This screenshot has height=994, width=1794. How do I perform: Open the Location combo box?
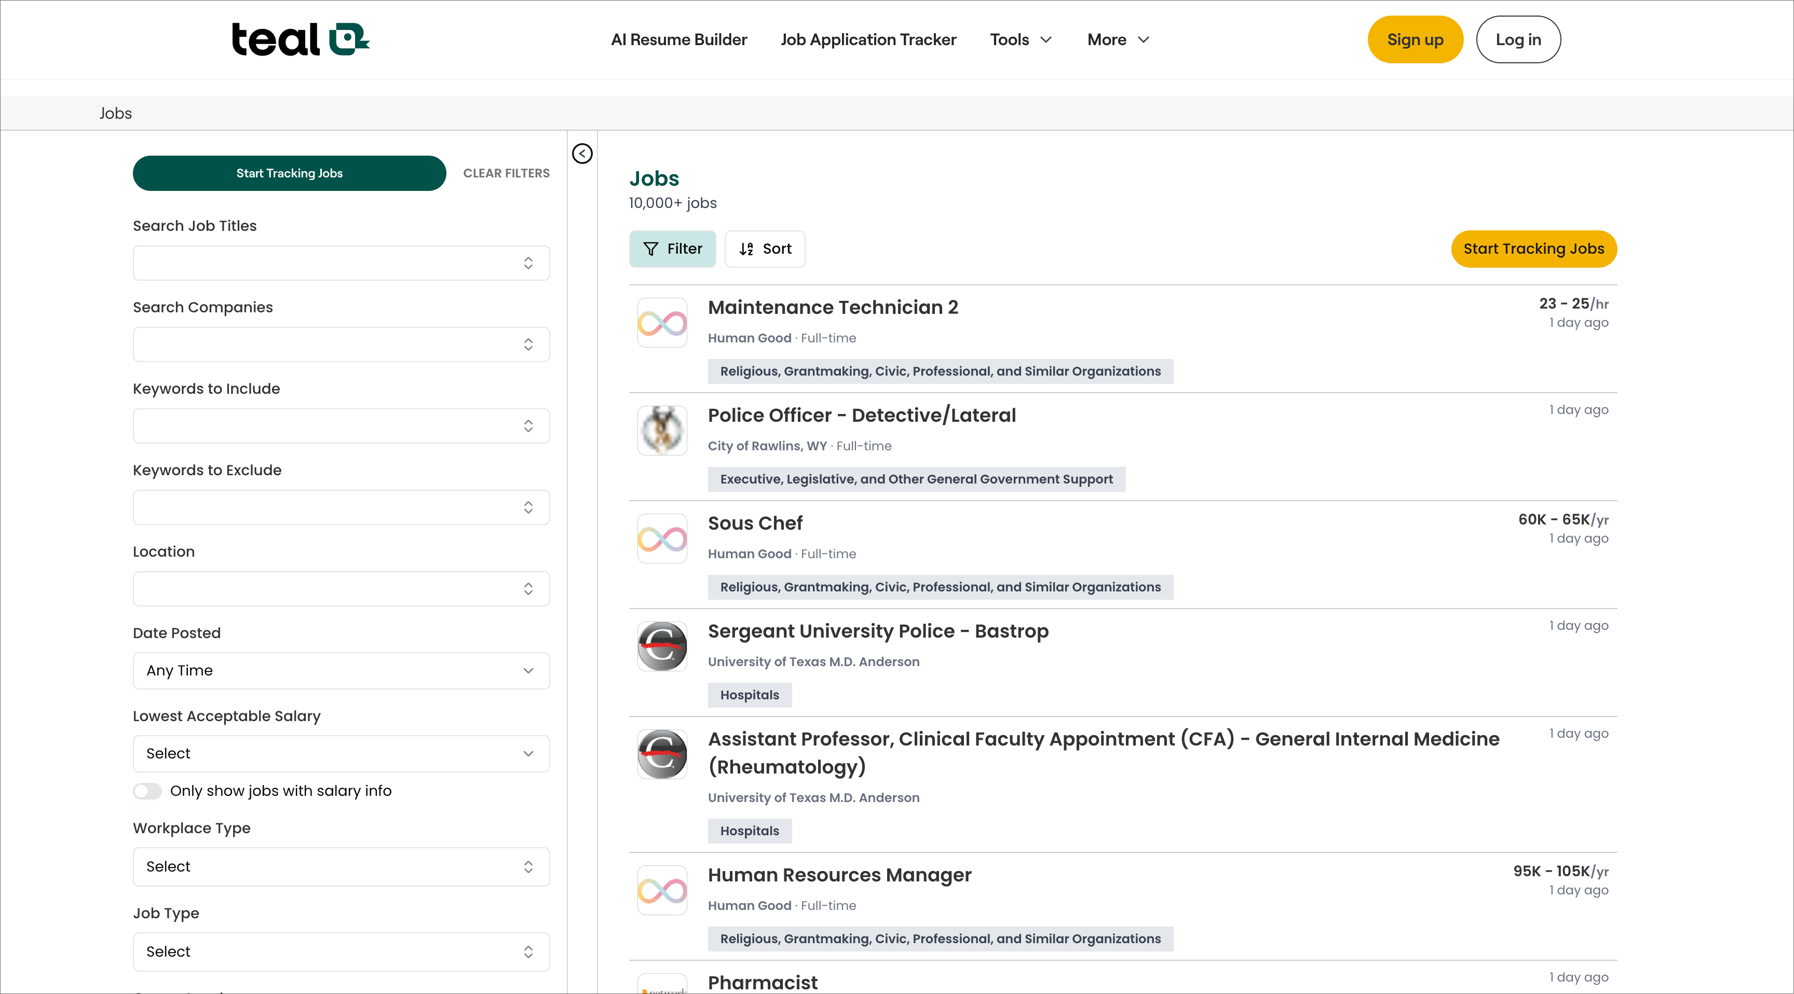click(x=341, y=589)
